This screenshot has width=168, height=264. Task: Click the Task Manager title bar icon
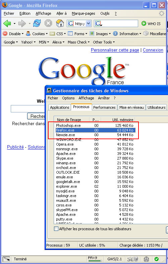tap(49, 90)
